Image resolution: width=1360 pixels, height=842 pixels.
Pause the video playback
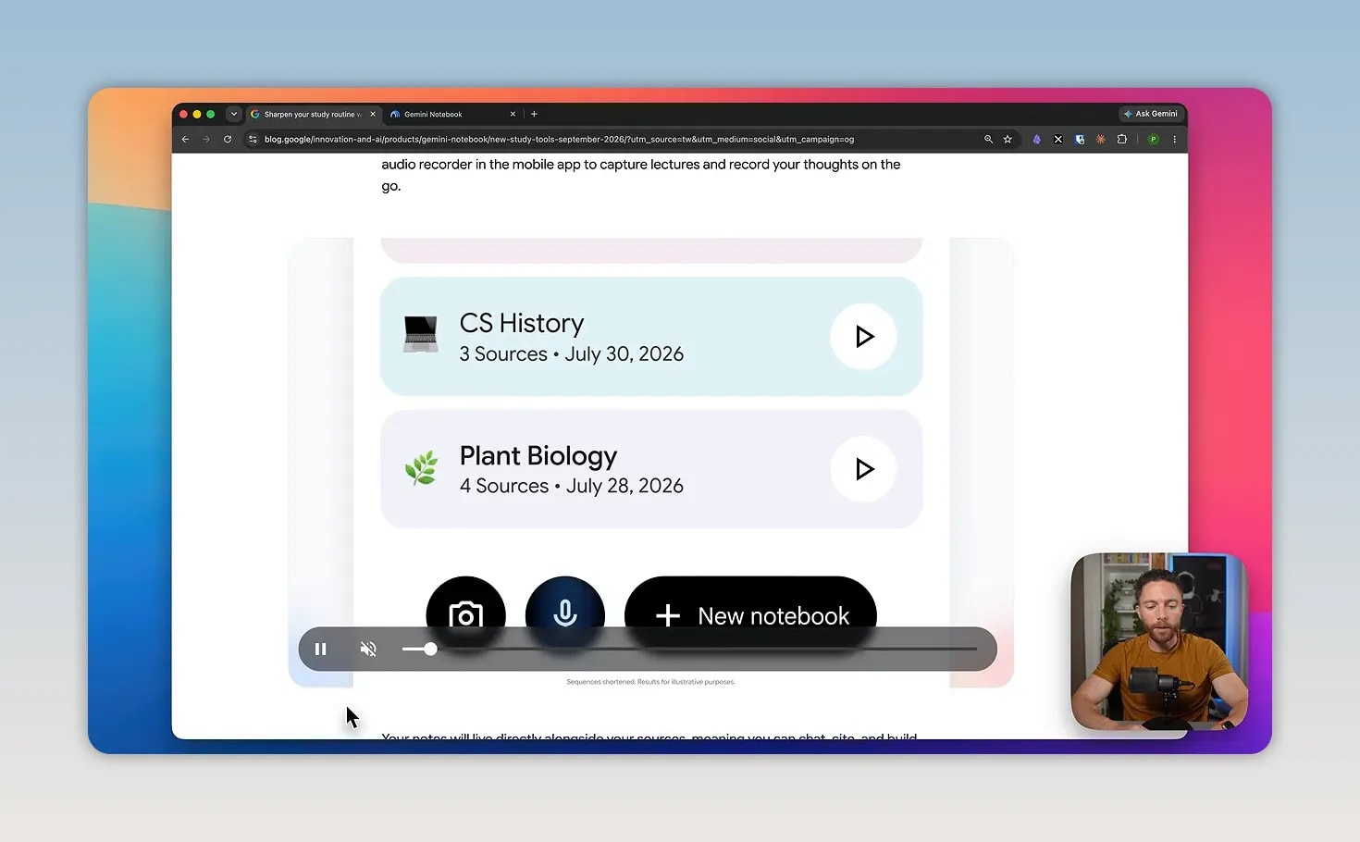pos(320,650)
